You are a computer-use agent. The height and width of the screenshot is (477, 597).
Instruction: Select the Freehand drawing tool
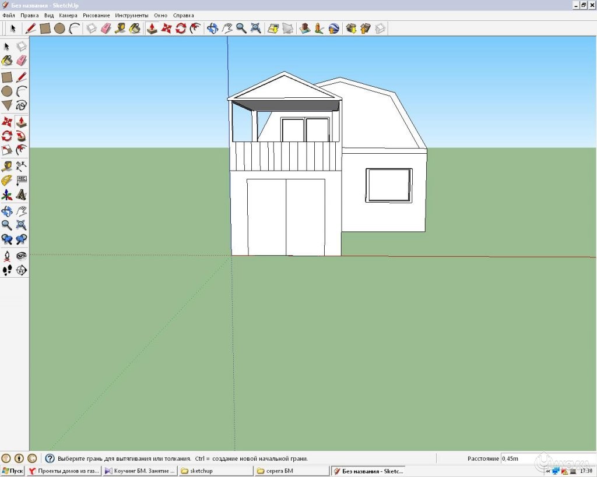coord(22,105)
